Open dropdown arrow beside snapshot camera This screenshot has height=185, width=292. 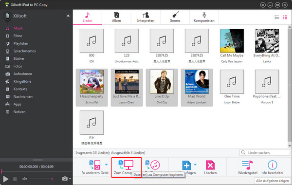tap(70, 179)
